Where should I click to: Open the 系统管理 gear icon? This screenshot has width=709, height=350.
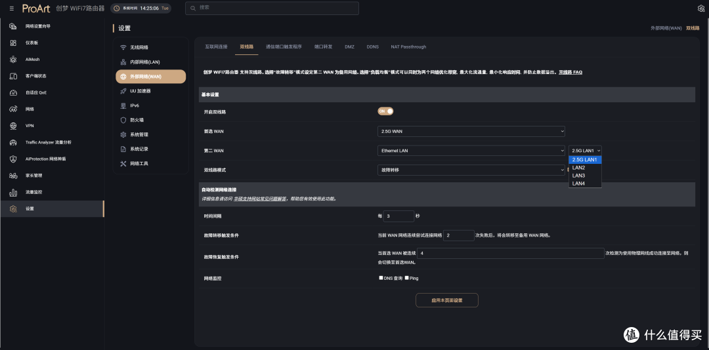tap(123, 134)
